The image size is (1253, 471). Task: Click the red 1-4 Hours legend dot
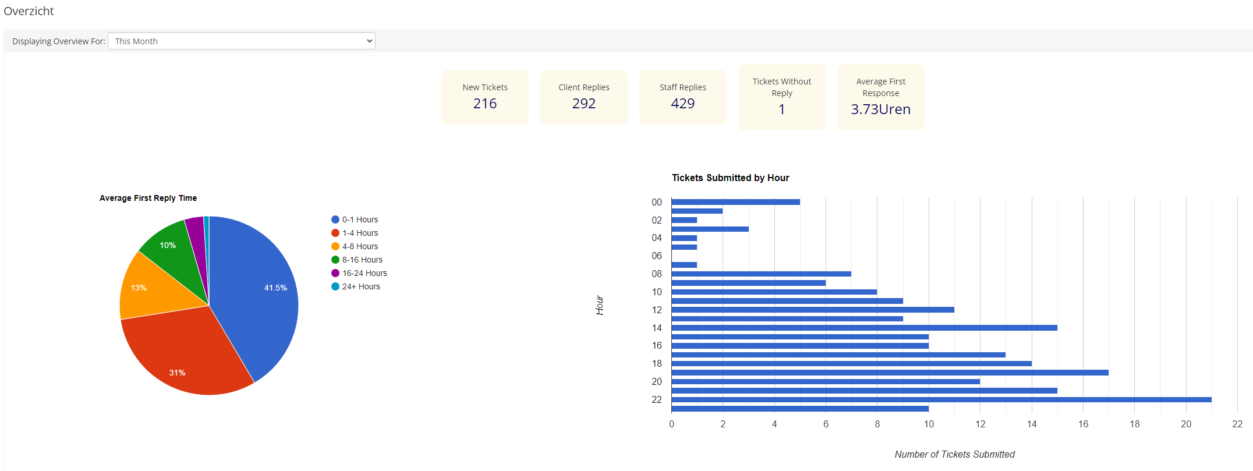click(x=335, y=233)
